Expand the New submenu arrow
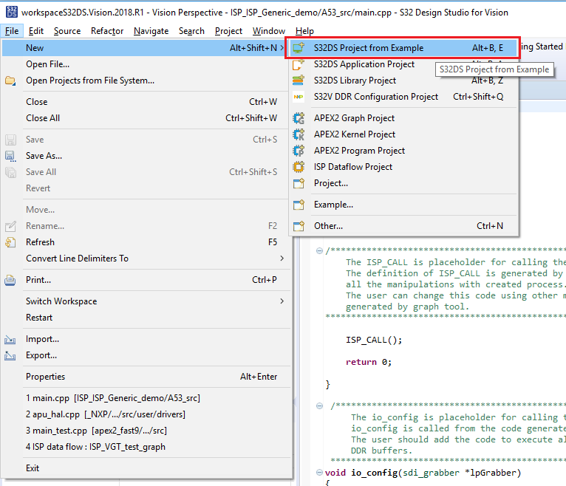This screenshot has height=486, width=566. (282, 47)
